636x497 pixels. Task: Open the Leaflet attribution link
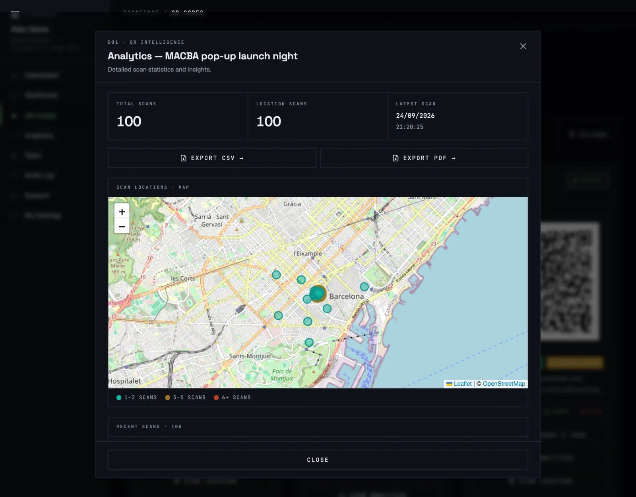(x=463, y=384)
